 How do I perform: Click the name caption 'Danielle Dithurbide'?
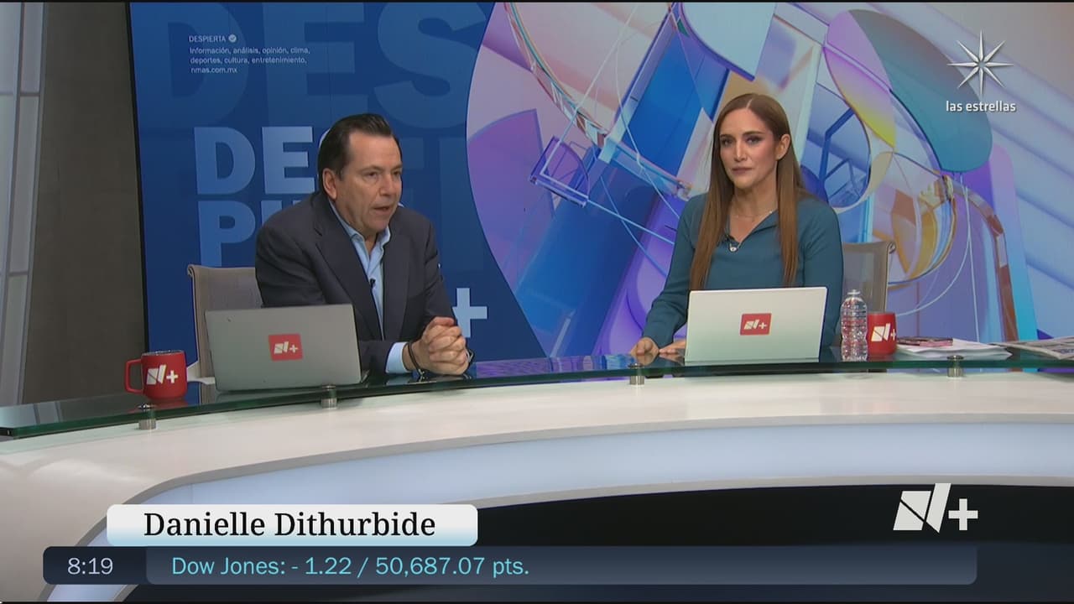tap(289, 524)
